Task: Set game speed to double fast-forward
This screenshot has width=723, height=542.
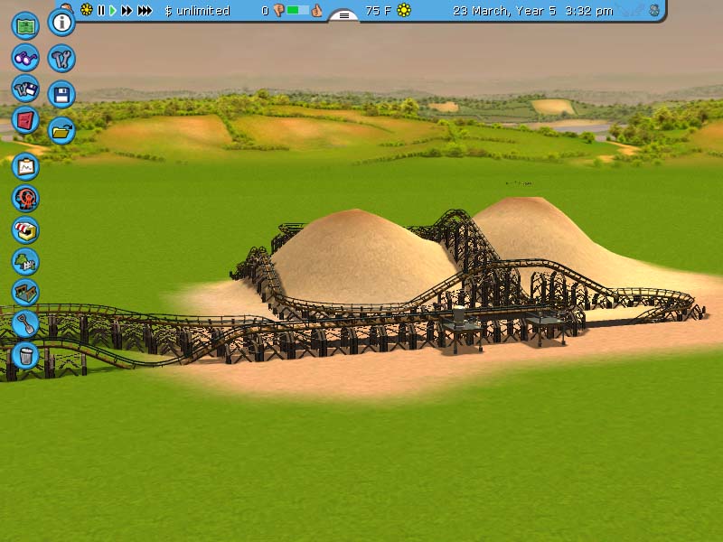Action: 127,10
